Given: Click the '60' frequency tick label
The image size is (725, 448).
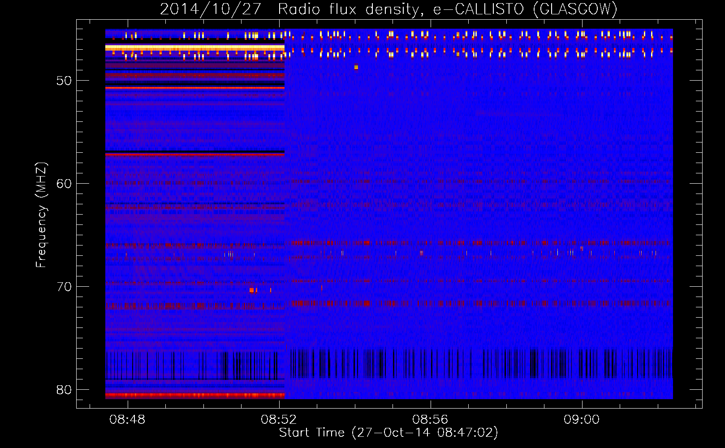Looking at the screenshot, I should click(64, 184).
